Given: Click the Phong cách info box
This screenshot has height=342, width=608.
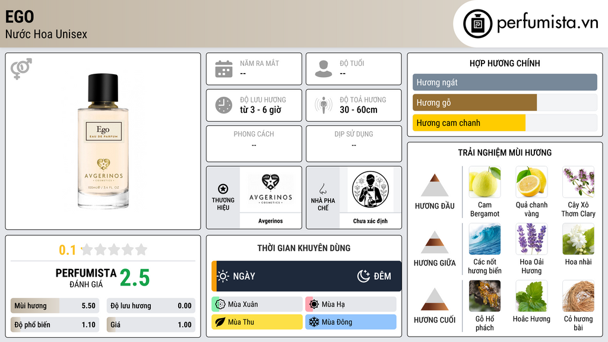Looking at the screenshot, I should click(254, 144).
